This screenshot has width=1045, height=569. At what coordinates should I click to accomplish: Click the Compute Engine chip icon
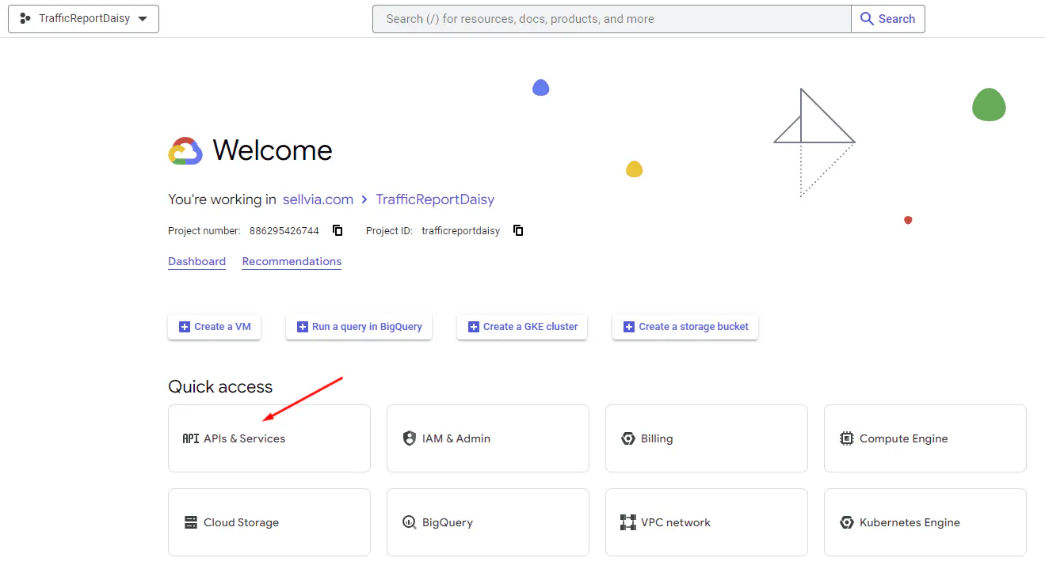(847, 438)
